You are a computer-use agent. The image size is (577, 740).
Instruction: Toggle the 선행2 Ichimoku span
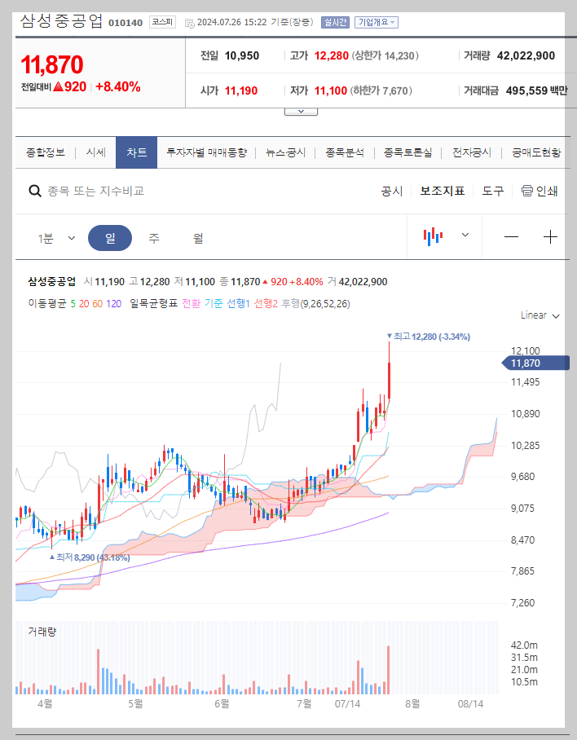266,303
